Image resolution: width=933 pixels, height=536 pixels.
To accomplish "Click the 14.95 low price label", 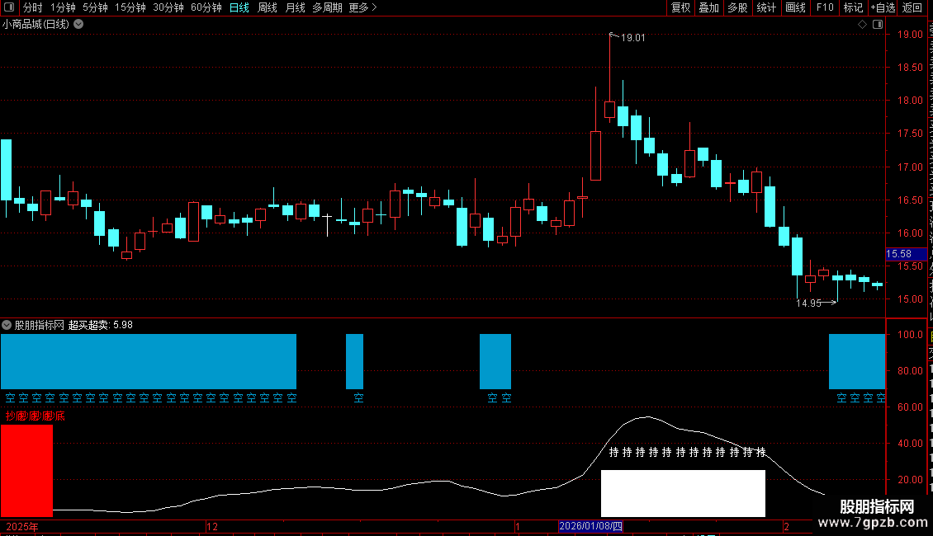I will coord(808,303).
